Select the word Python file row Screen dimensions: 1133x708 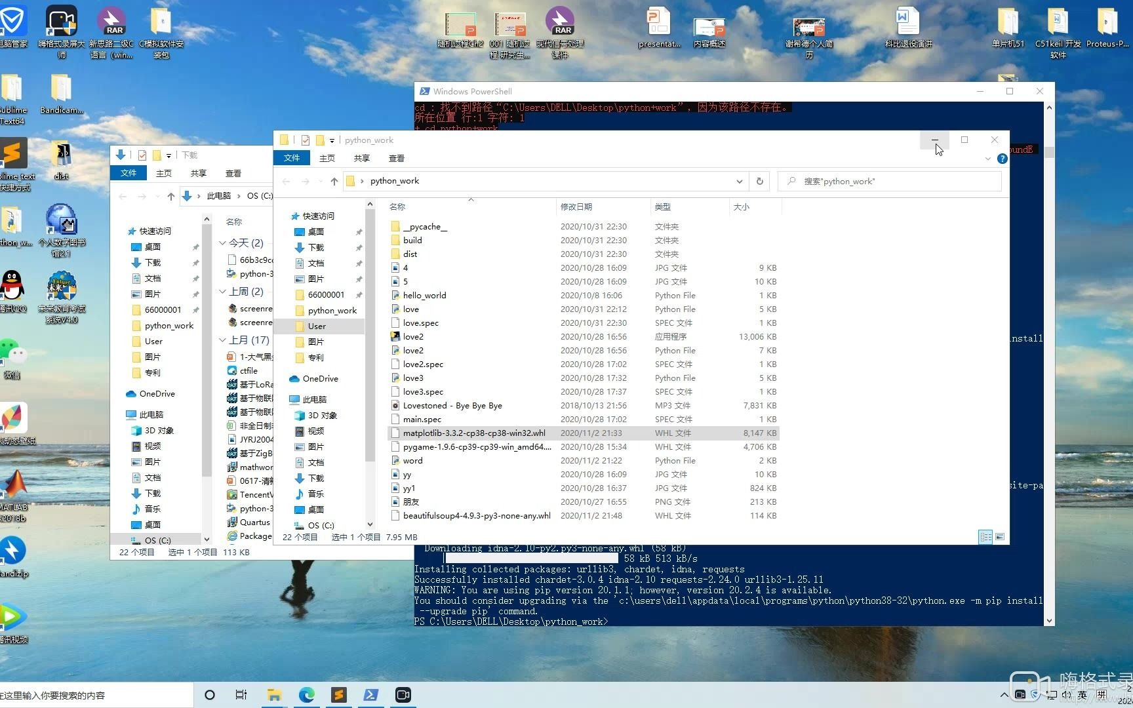(584, 460)
